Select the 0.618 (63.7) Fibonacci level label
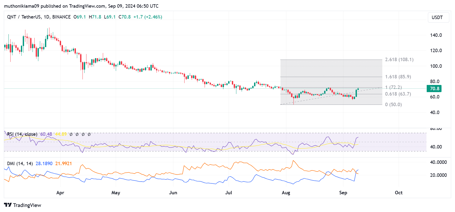Screen dimensions: 455x212 [x=398, y=94]
